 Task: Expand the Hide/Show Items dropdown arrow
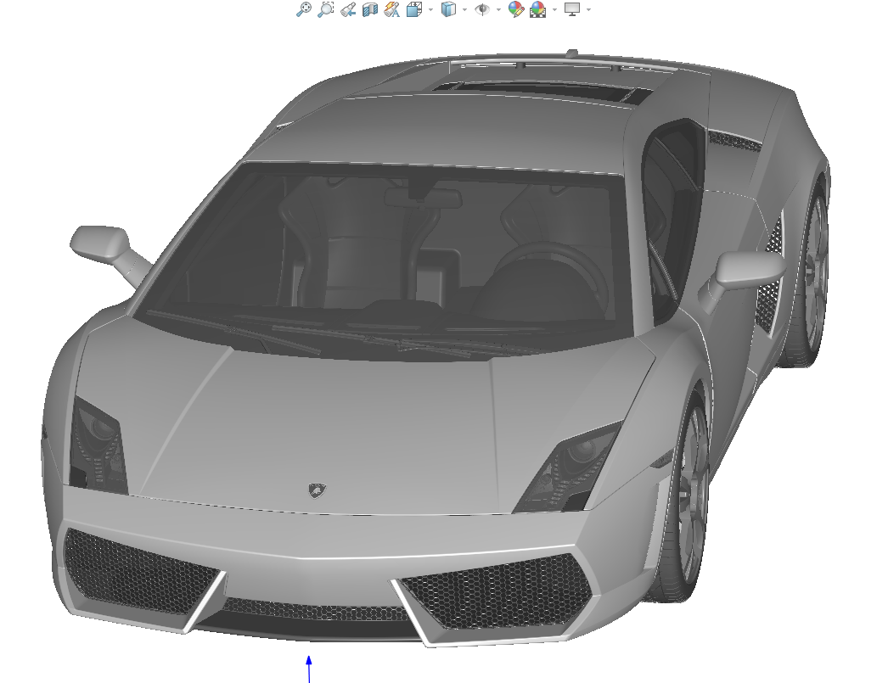pyautogui.click(x=498, y=9)
